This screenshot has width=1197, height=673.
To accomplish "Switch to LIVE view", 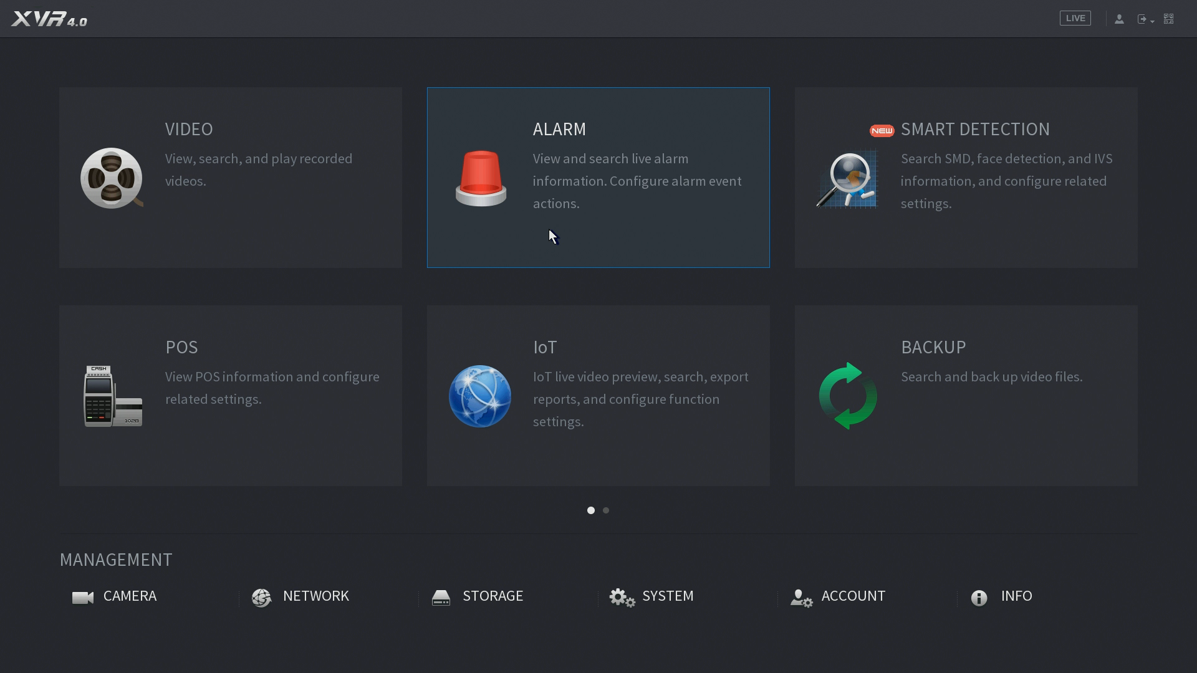I will coord(1075,19).
